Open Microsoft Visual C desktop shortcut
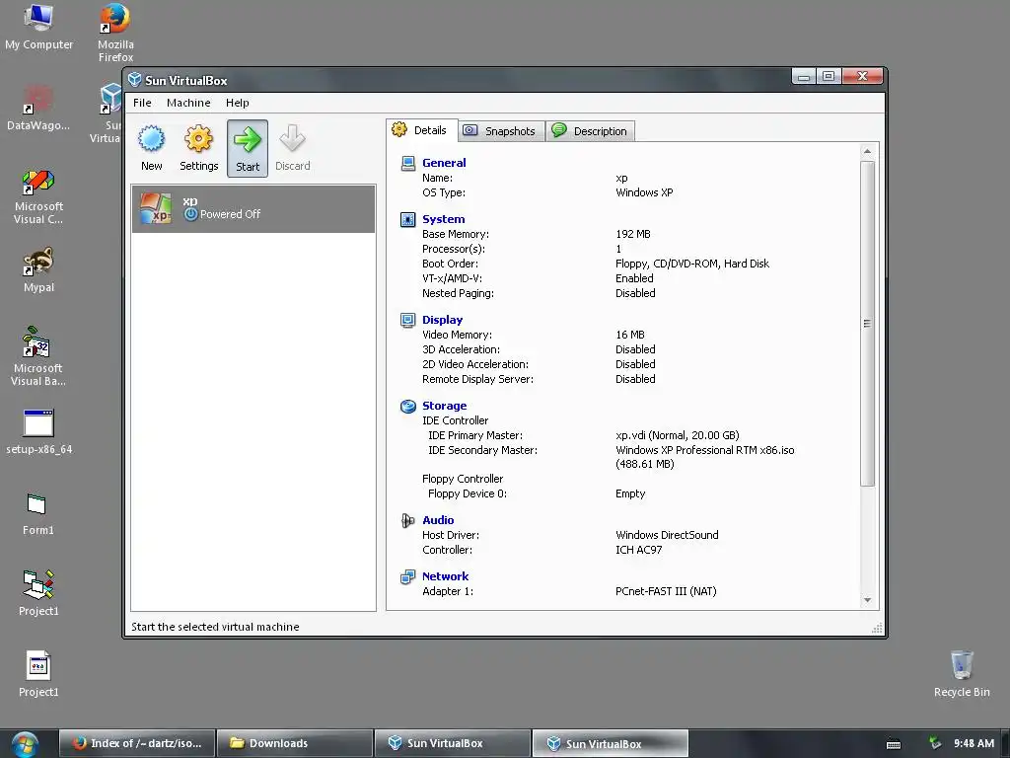 point(38,197)
